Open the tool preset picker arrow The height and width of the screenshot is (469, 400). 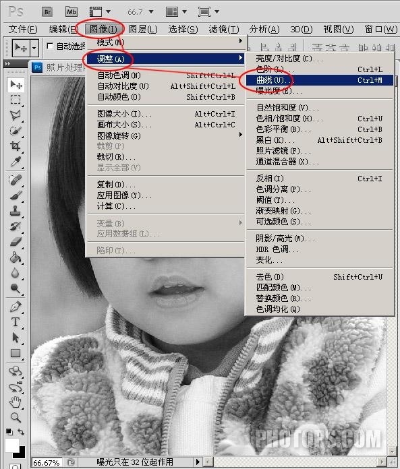point(34,48)
